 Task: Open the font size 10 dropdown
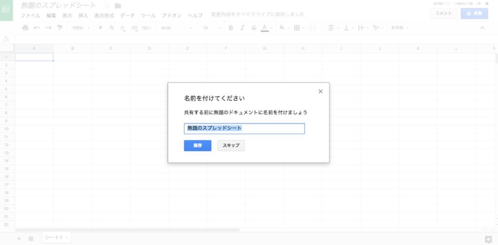(x=211, y=28)
